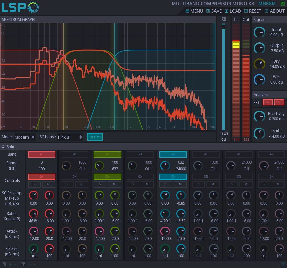Click band #4 Knee knob showing -5.53
287x268 pixels.
[x=181, y=214]
